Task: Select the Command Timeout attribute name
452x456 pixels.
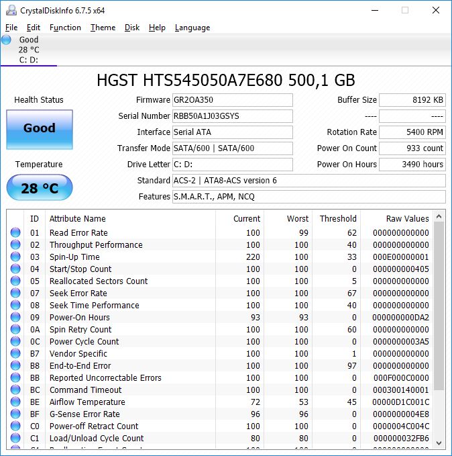Action: tap(85, 390)
